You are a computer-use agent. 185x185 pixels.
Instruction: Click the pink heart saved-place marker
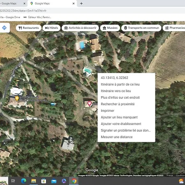[90, 104]
